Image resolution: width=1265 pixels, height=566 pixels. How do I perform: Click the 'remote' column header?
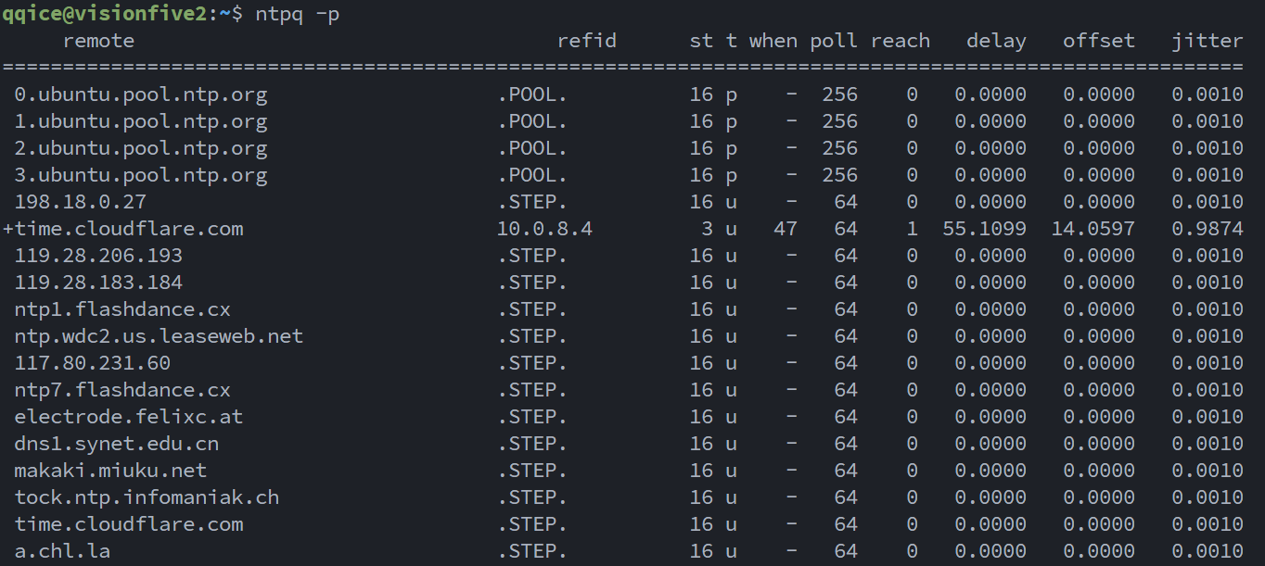click(98, 41)
